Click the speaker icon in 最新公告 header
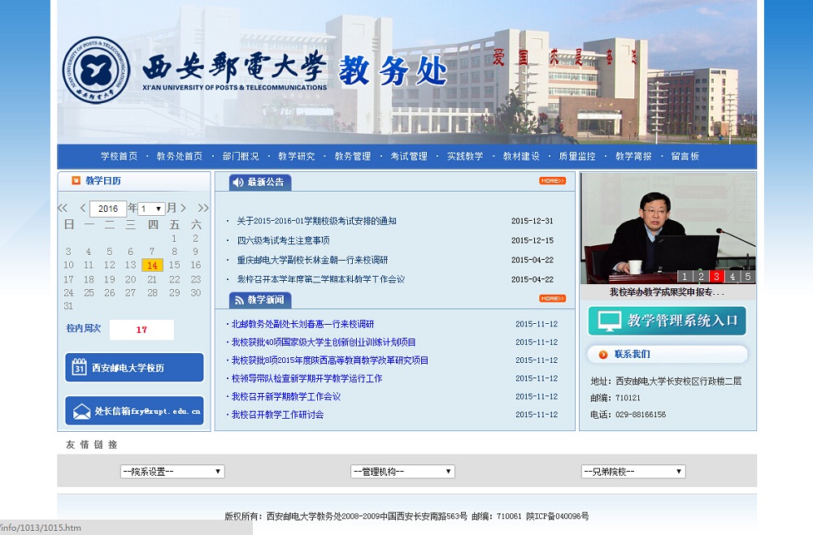The width and height of the screenshot is (813, 535). 238,183
